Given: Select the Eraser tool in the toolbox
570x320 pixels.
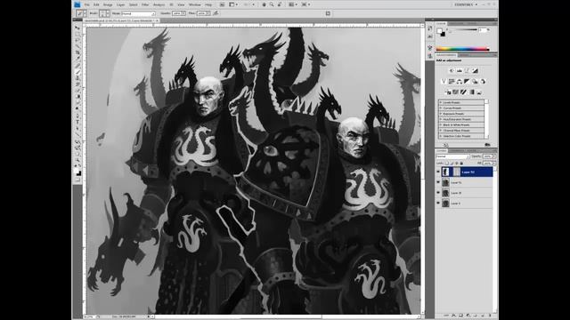Looking at the screenshot, I should pyautogui.click(x=77, y=91).
